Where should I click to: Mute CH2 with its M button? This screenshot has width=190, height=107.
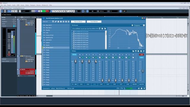86,55
